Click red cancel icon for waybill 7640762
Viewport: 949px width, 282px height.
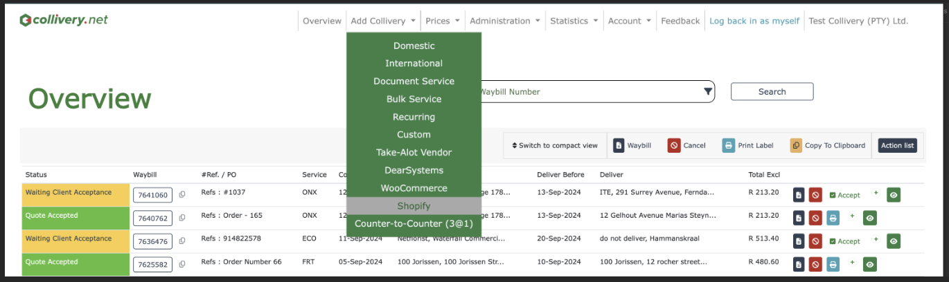815,218
